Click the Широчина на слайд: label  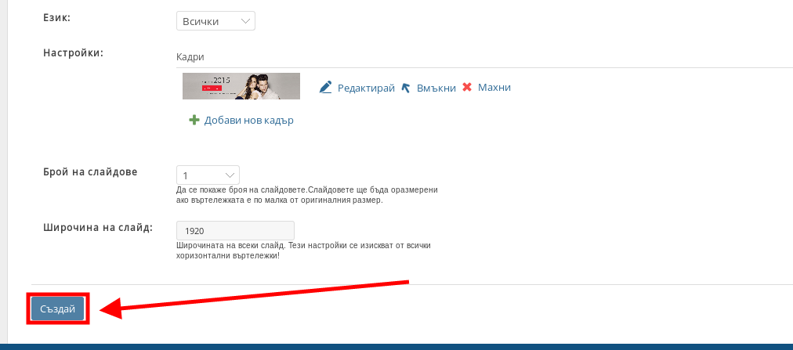coord(98,228)
